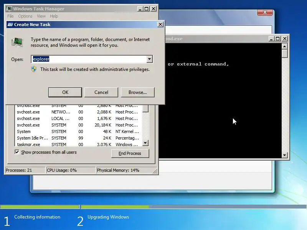Image resolution: width=307 pixels, height=230 pixels.
Task: Click the Task Manager resize grip corner
Action: coord(155,171)
